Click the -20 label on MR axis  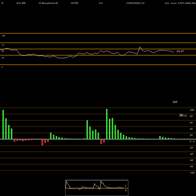pos(191,148)
